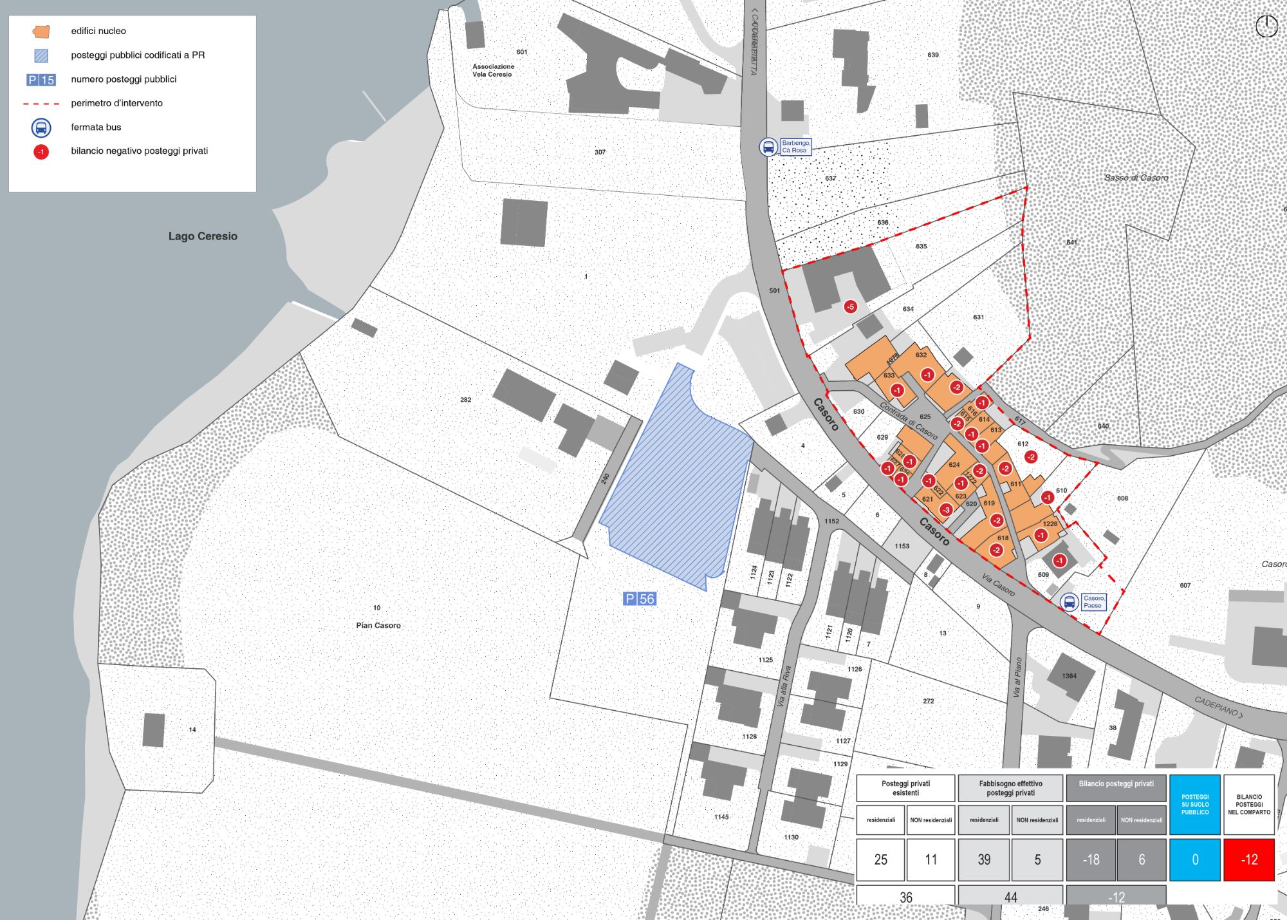The width and height of the screenshot is (1287, 920).
Task: Click the red -5 marker
Action: (850, 306)
